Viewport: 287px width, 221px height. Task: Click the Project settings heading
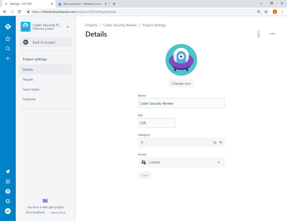(35, 59)
